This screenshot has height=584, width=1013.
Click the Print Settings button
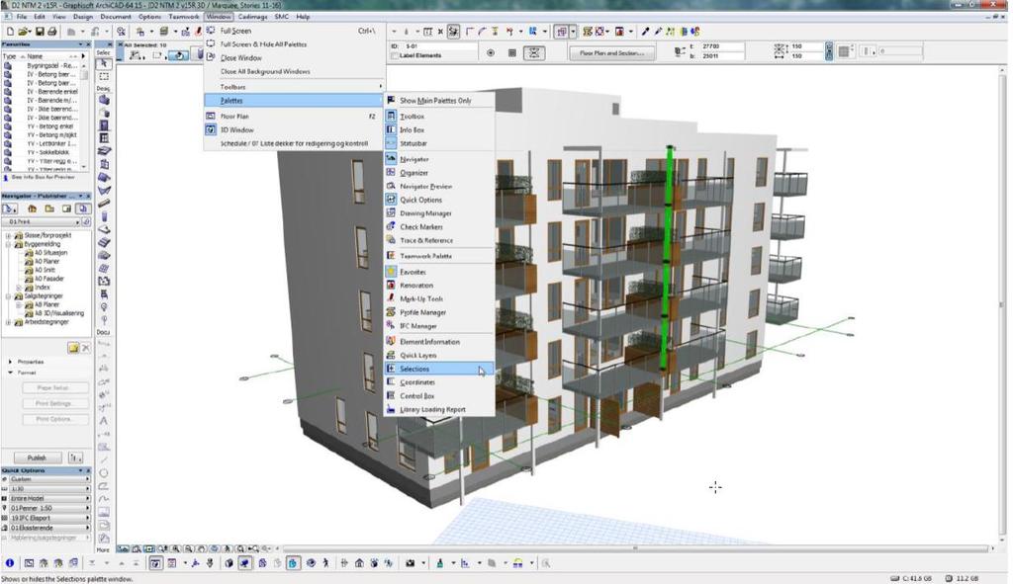point(54,404)
